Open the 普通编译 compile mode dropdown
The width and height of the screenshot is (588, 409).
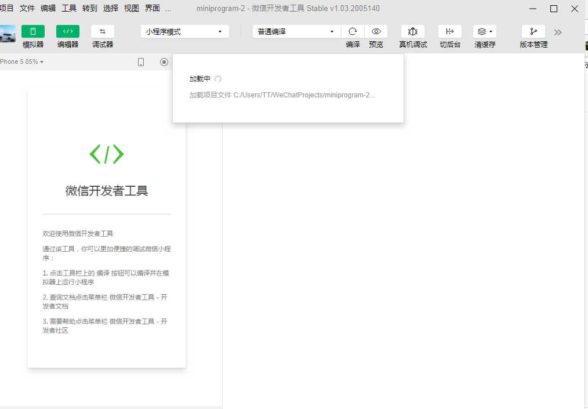click(297, 31)
